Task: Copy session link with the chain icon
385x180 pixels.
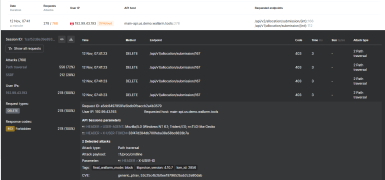Action: 62,39
